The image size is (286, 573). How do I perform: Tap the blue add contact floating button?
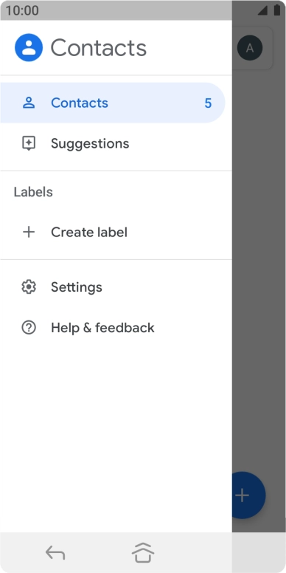point(249,495)
